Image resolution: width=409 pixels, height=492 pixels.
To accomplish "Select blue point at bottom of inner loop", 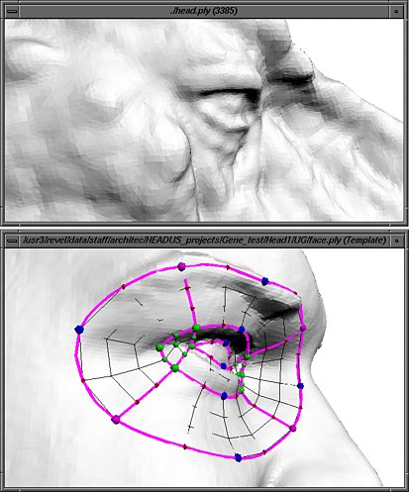I will [x=224, y=396].
